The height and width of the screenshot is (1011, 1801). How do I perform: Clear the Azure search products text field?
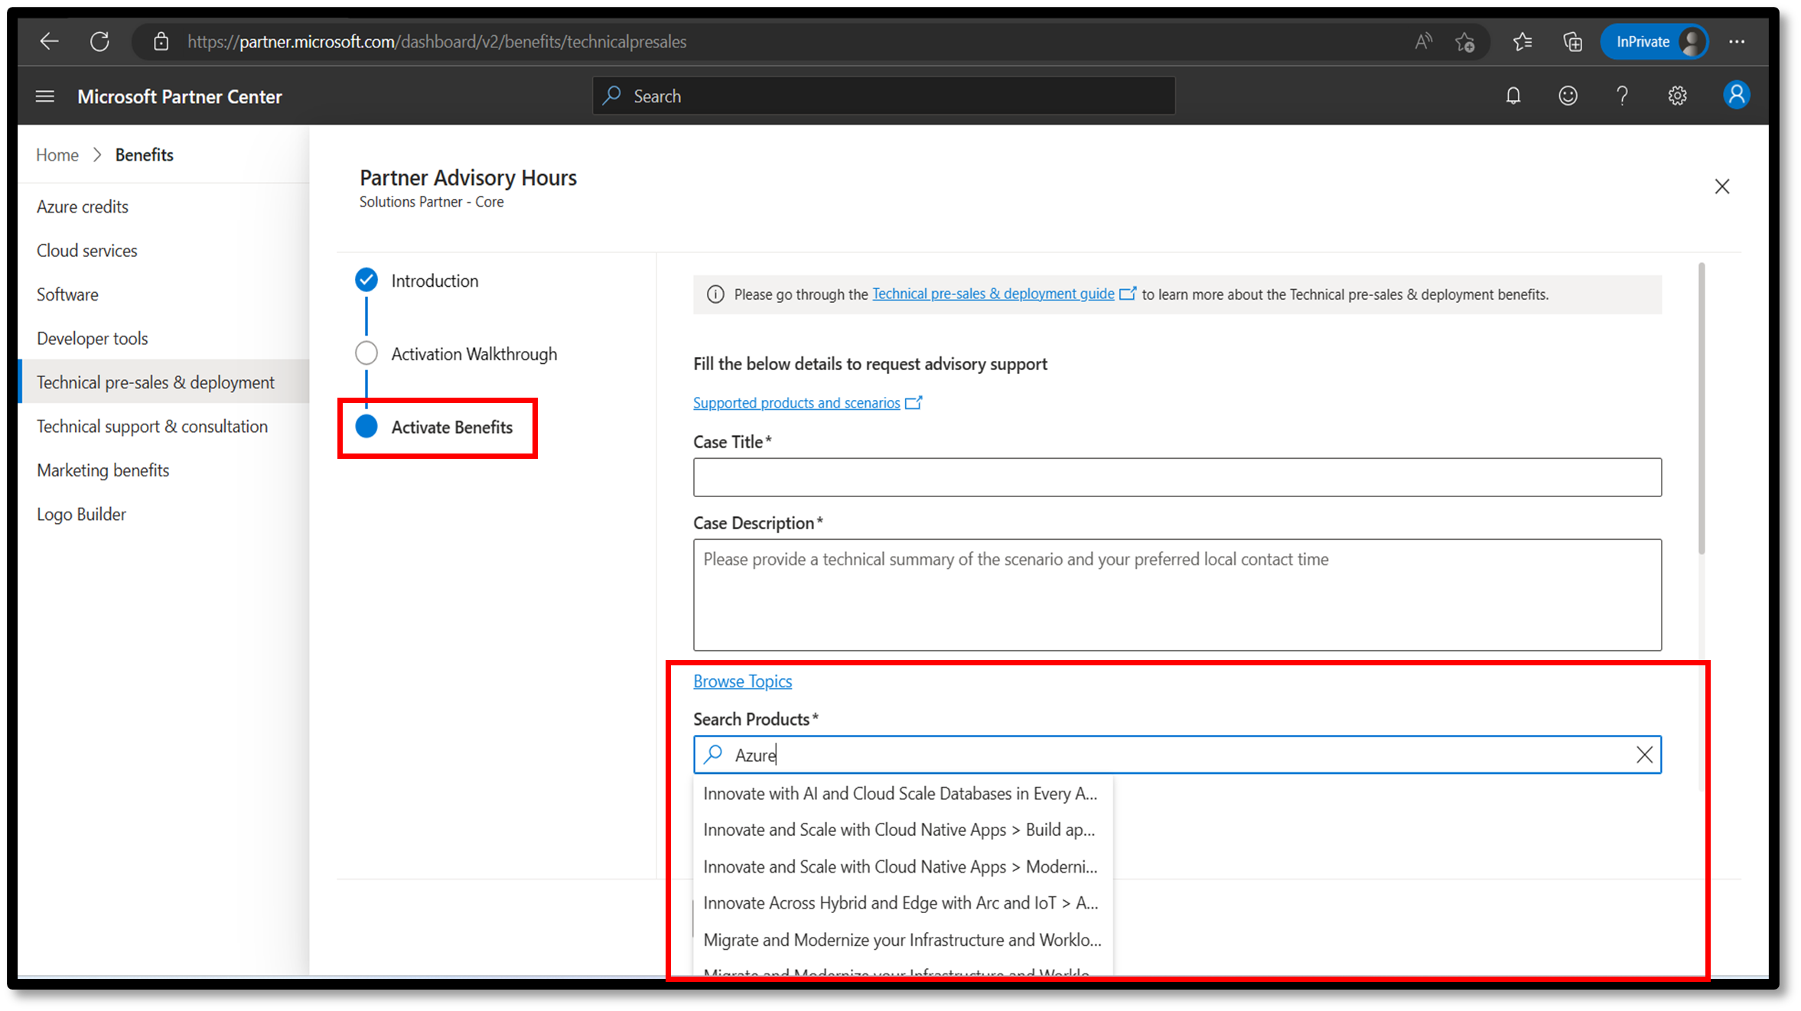(1645, 755)
